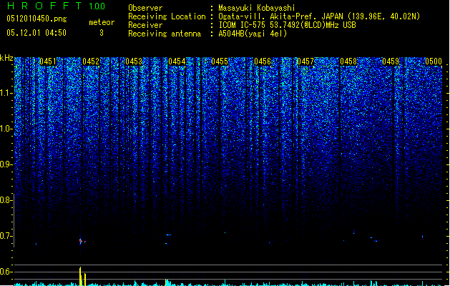Click the 0451 time marker
This screenshot has height=286, width=450.
48,61
